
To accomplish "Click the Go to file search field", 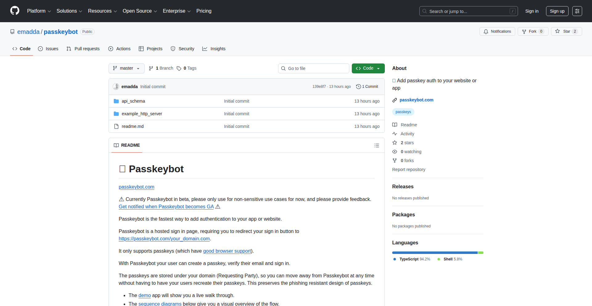I will pyautogui.click(x=314, y=68).
